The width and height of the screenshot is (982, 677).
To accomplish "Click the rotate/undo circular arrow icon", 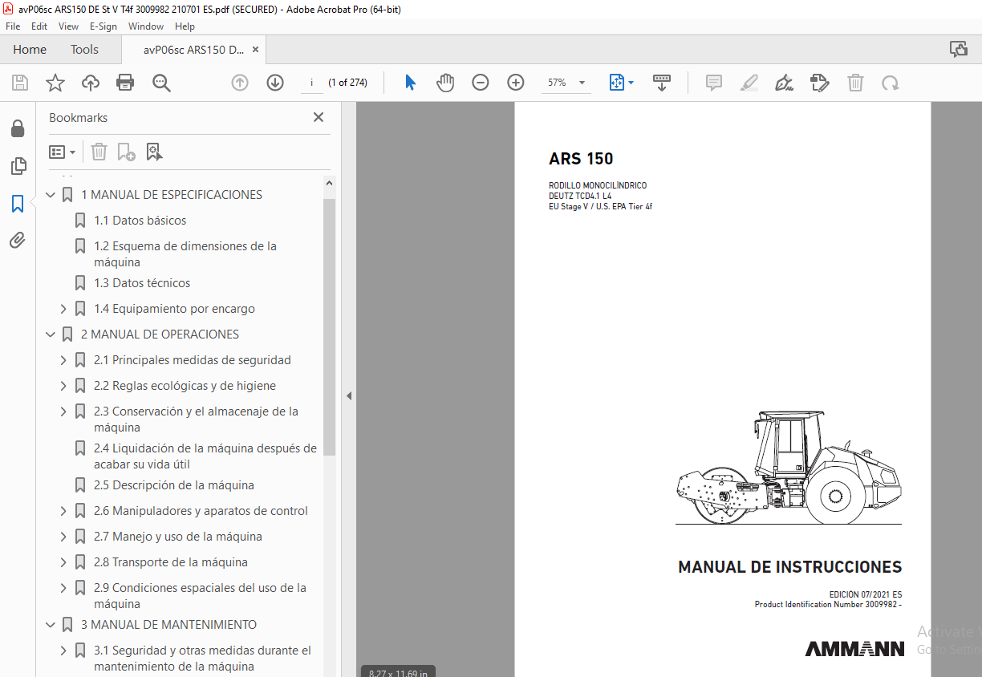I will pos(890,83).
